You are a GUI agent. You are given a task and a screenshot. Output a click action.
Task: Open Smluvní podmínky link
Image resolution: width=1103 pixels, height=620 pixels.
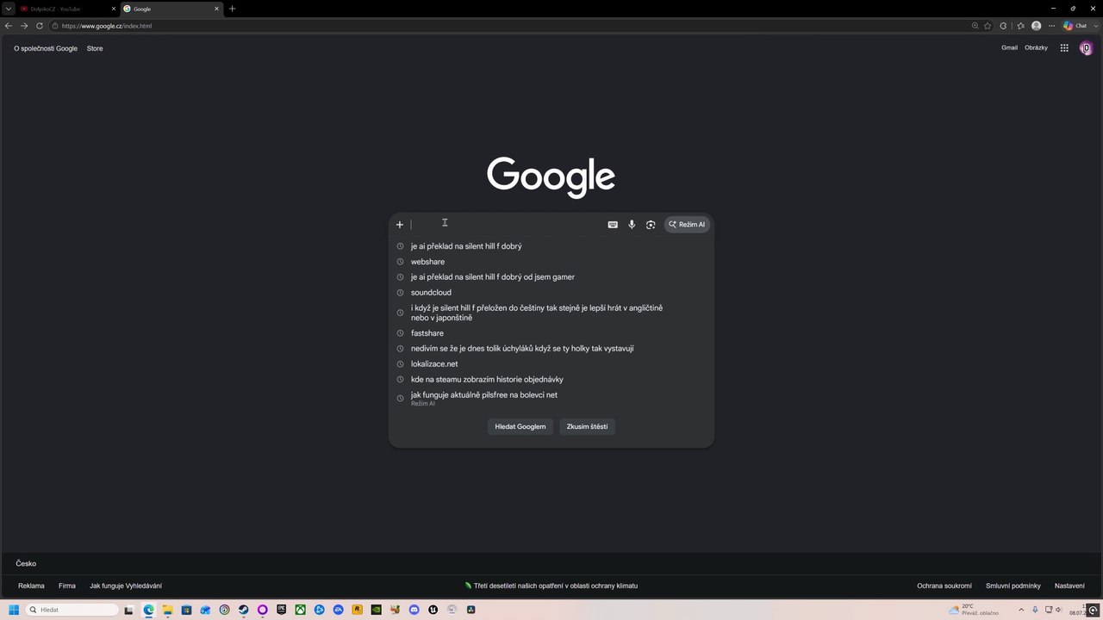coord(1013,586)
